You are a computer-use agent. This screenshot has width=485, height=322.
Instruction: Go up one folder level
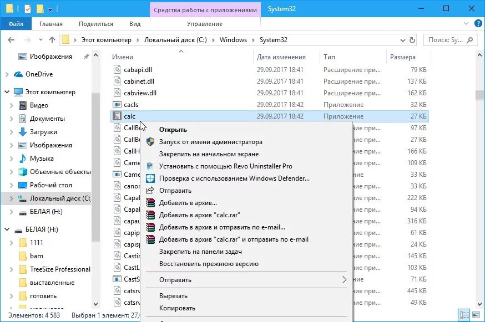52,40
